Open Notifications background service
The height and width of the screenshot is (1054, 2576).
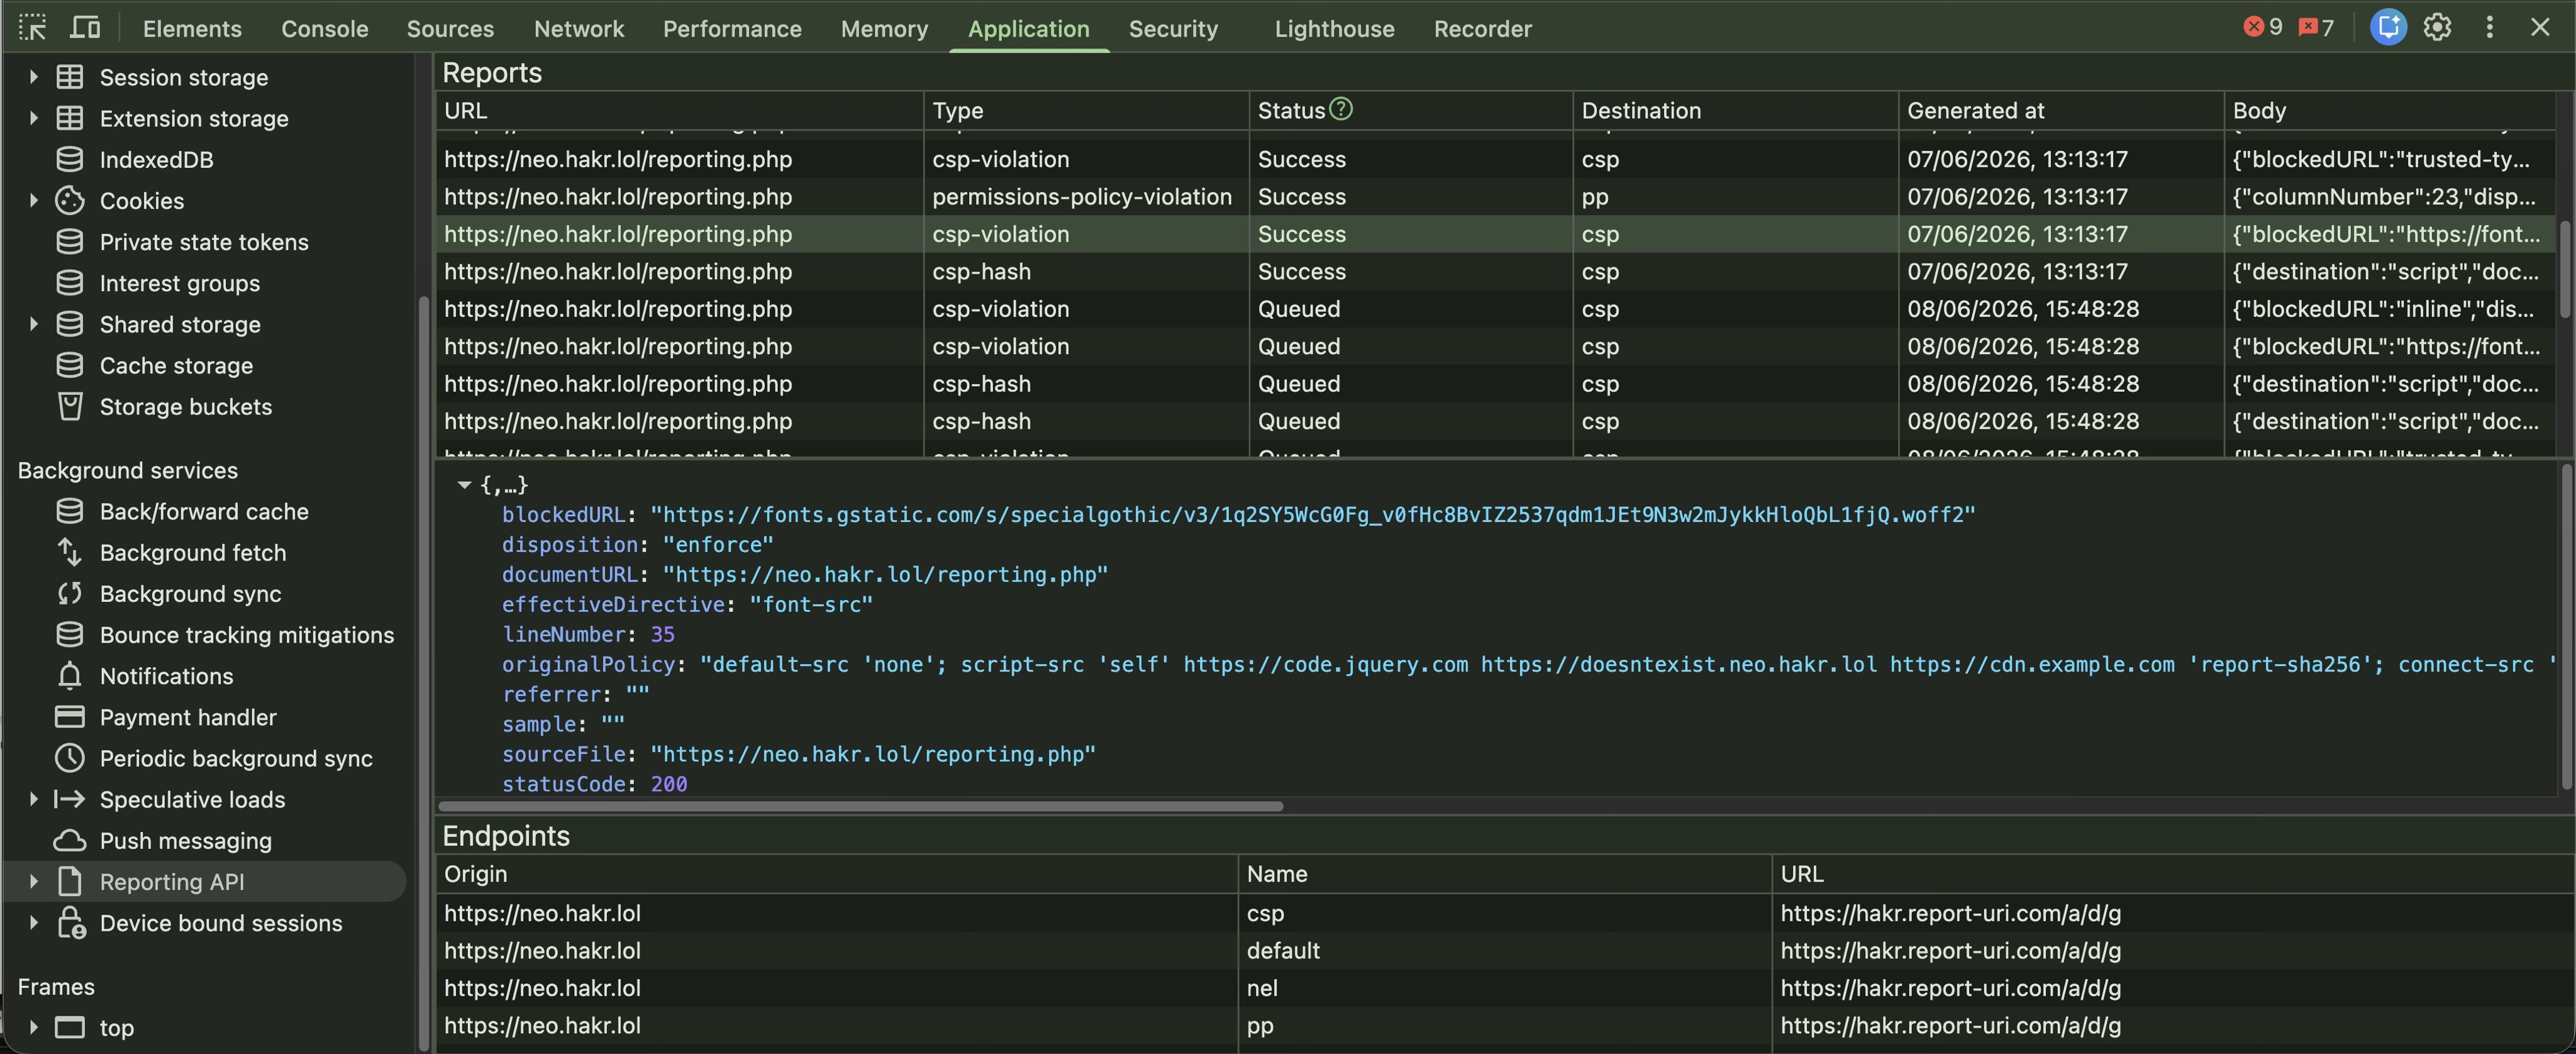click(166, 677)
